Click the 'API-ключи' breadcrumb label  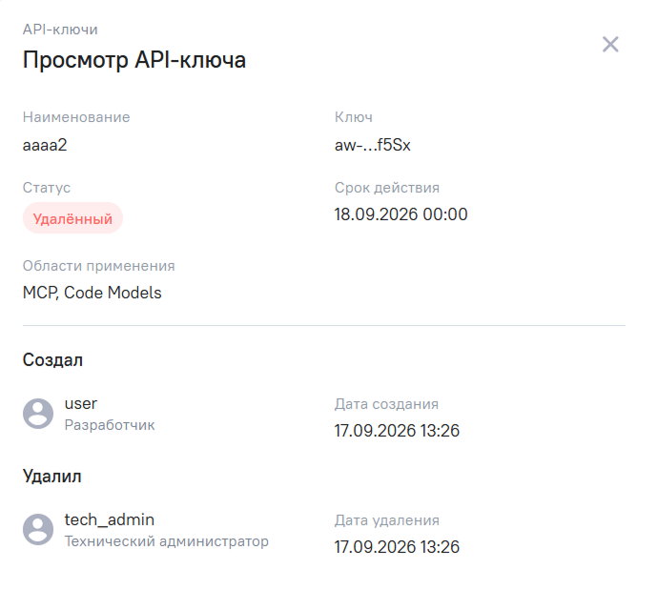(60, 30)
